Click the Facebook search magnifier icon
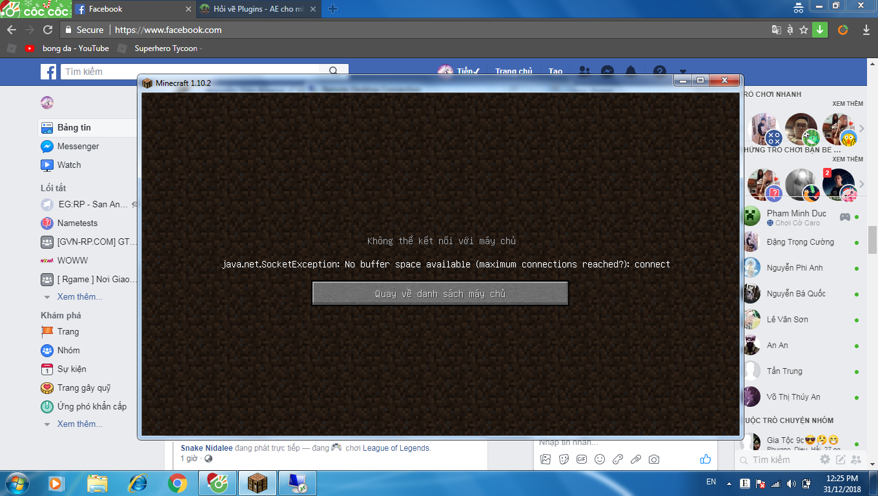This screenshot has width=878, height=496. (334, 72)
